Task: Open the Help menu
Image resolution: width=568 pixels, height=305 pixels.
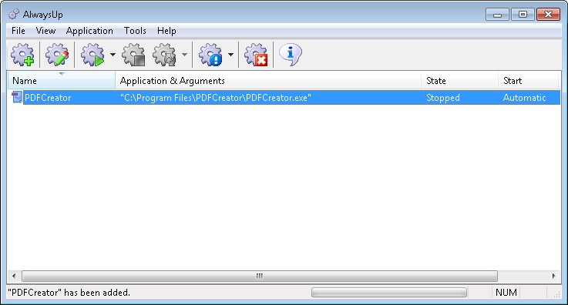Action: click(x=166, y=31)
